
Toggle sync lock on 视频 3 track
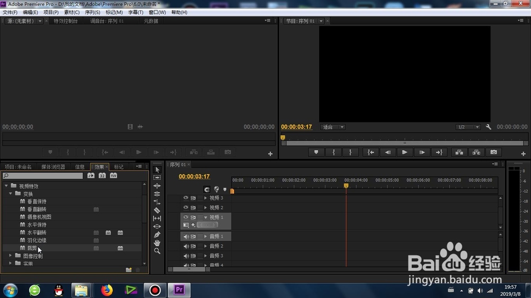(x=193, y=198)
